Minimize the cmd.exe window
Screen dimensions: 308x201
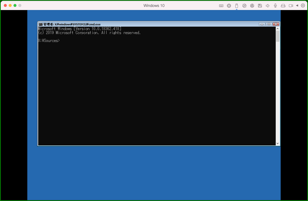pyautogui.click(x=262, y=24)
